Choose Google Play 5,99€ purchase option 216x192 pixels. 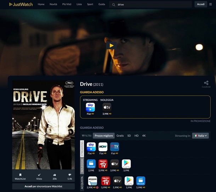129,181
